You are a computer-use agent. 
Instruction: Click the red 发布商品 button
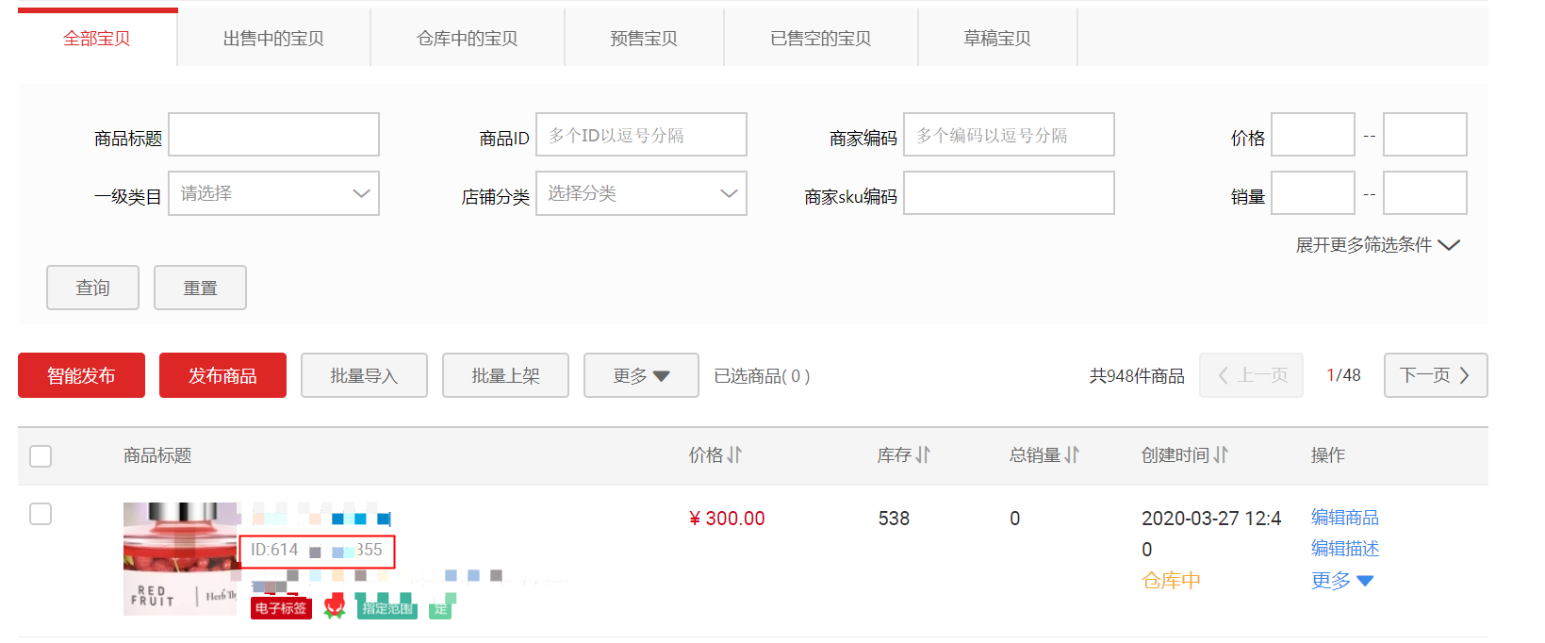(222, 375)
